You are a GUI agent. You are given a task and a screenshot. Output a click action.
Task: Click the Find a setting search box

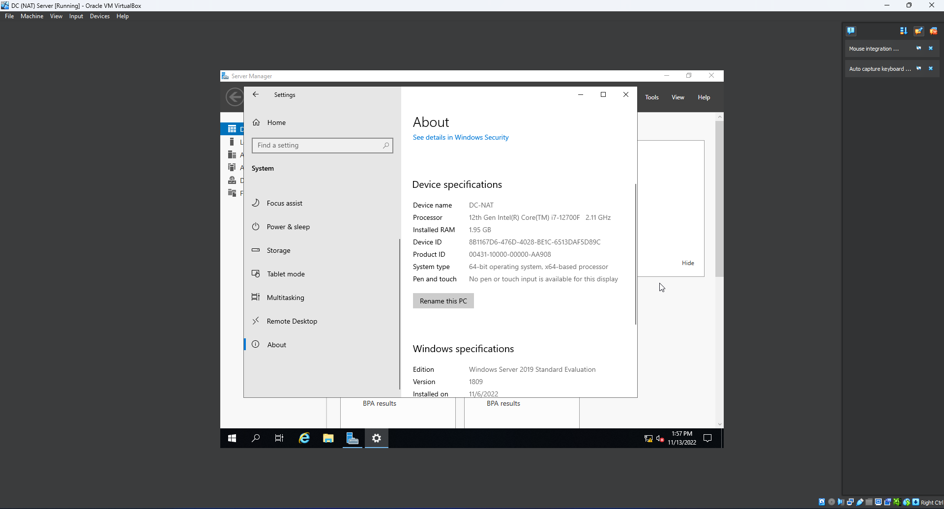pos(323,145)
